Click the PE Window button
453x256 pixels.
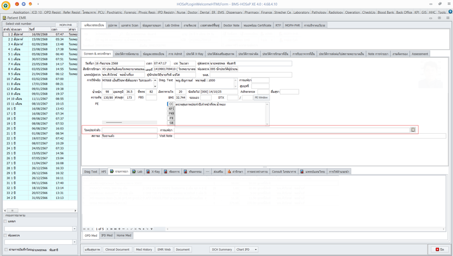click(261, 97)
